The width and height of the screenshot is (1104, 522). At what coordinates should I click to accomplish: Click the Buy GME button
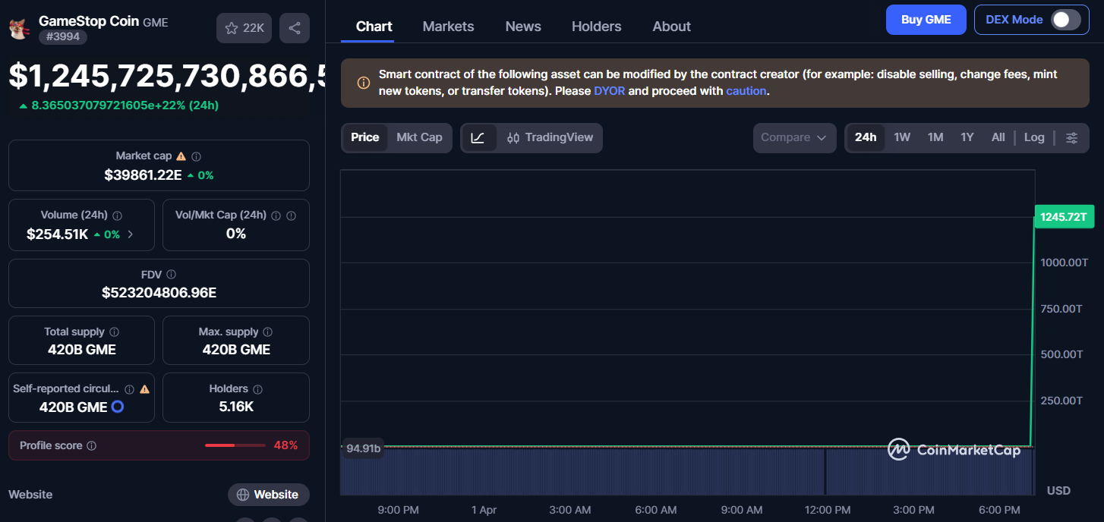(x=926, y=20)
